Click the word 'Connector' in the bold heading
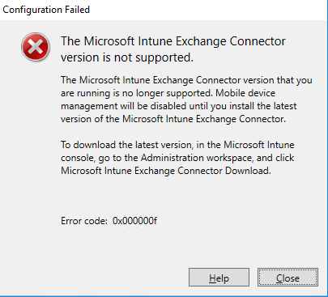Image resolution: width=328 pixels, height=297 pixels. (x=258, y=41)
